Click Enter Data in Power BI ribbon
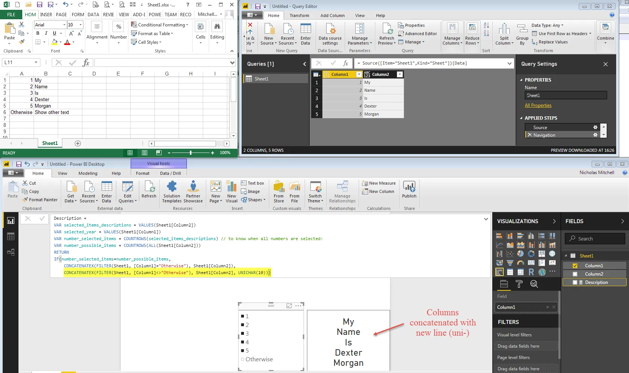This screenshot has height=373, width=629. click(106, 192)
